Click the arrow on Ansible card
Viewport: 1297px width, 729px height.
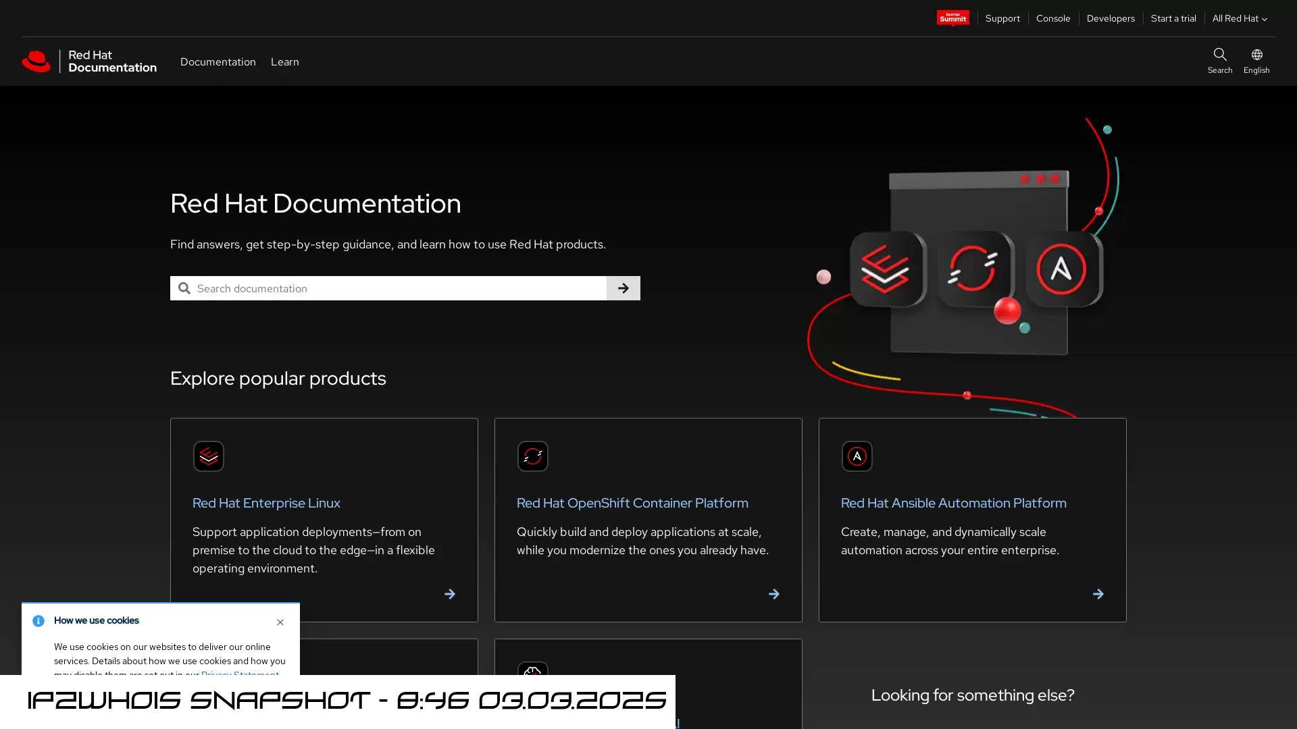coord(1098,594)
